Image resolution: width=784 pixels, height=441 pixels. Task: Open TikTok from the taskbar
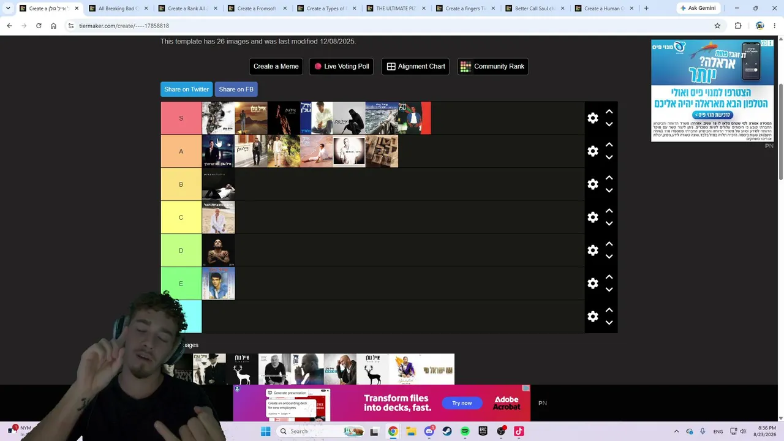[519, 431]
